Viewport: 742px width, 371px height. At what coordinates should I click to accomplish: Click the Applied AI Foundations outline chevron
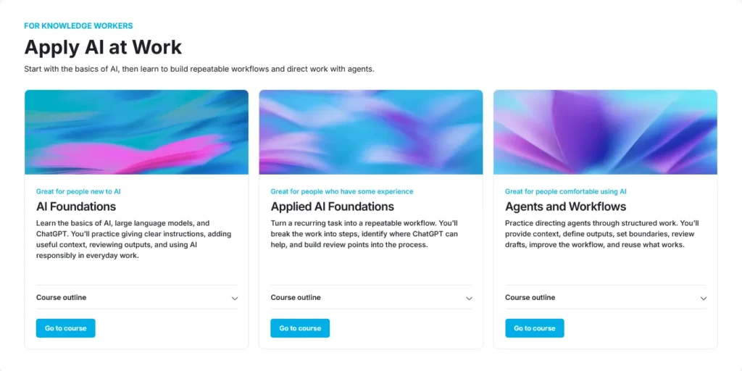click(x=469, y=298)
